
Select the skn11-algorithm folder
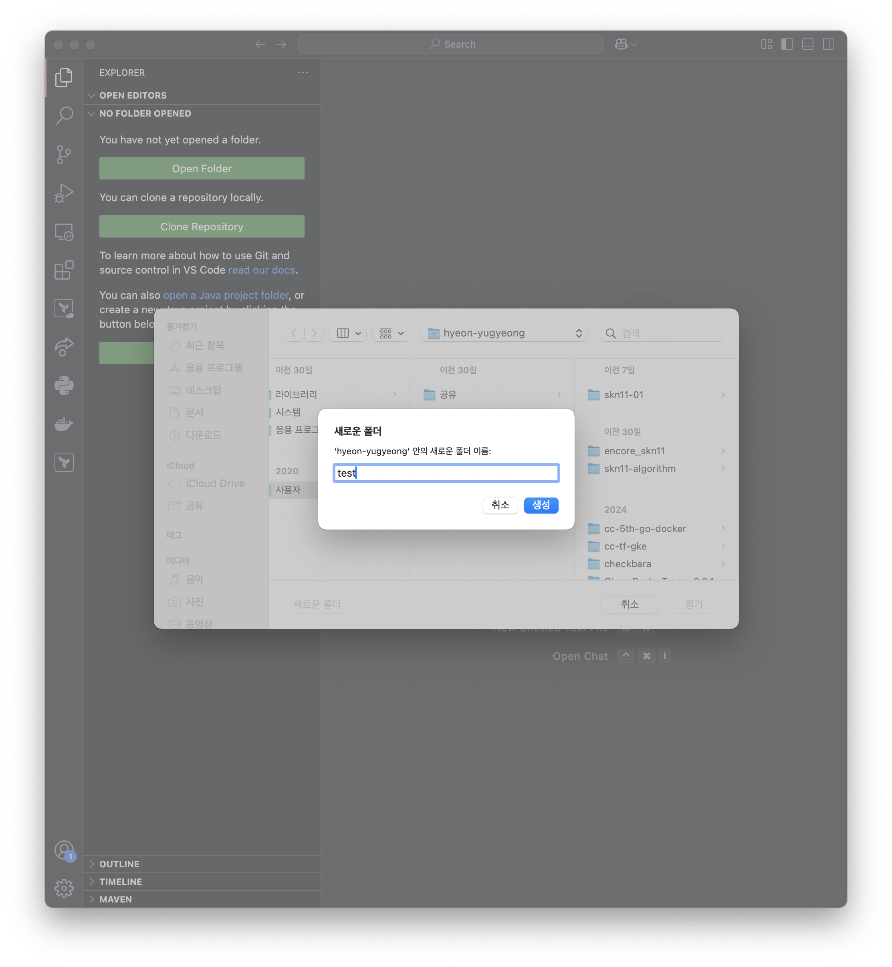639,469
